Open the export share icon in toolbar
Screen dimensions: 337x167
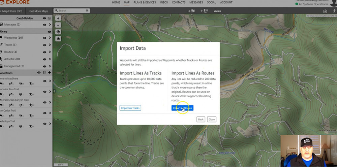coord(334,11)
